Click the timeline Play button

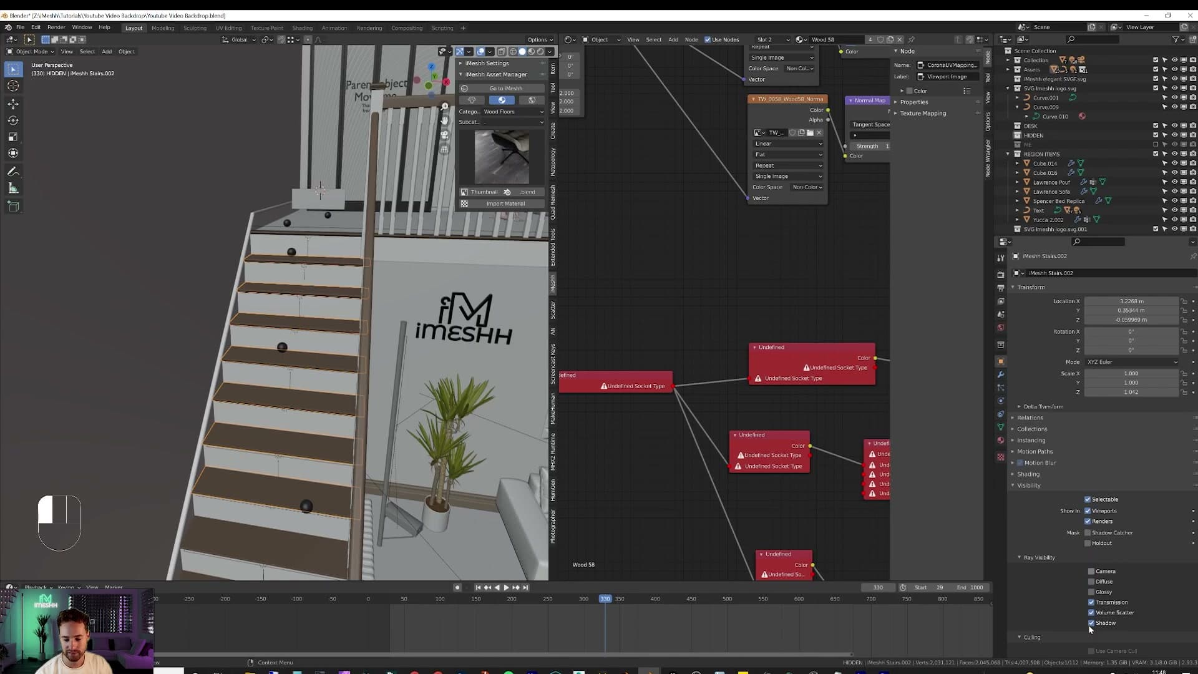[506, 587]
